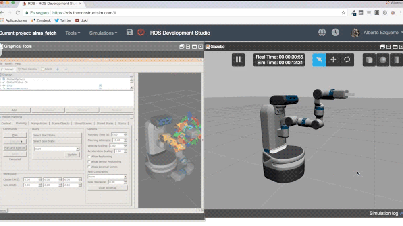Open the clock icon in the header
The image size is (403, 226).
(x=335, y=32)
